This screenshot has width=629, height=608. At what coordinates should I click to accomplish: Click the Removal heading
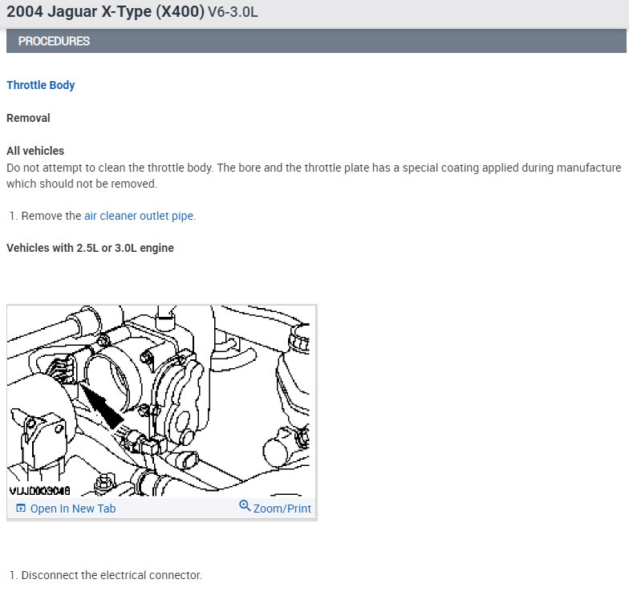point(28,118)
